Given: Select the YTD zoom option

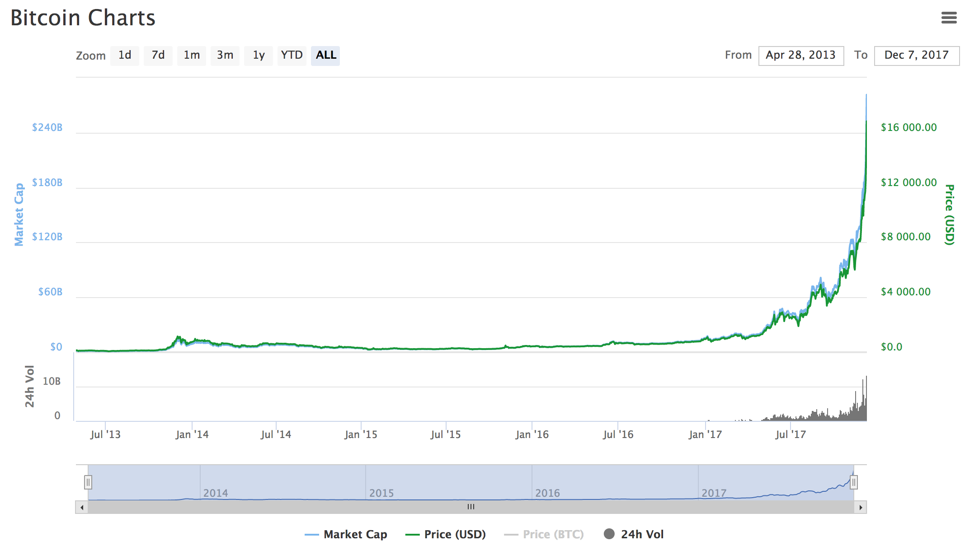Looking at the screenshot, I should 292,56.
